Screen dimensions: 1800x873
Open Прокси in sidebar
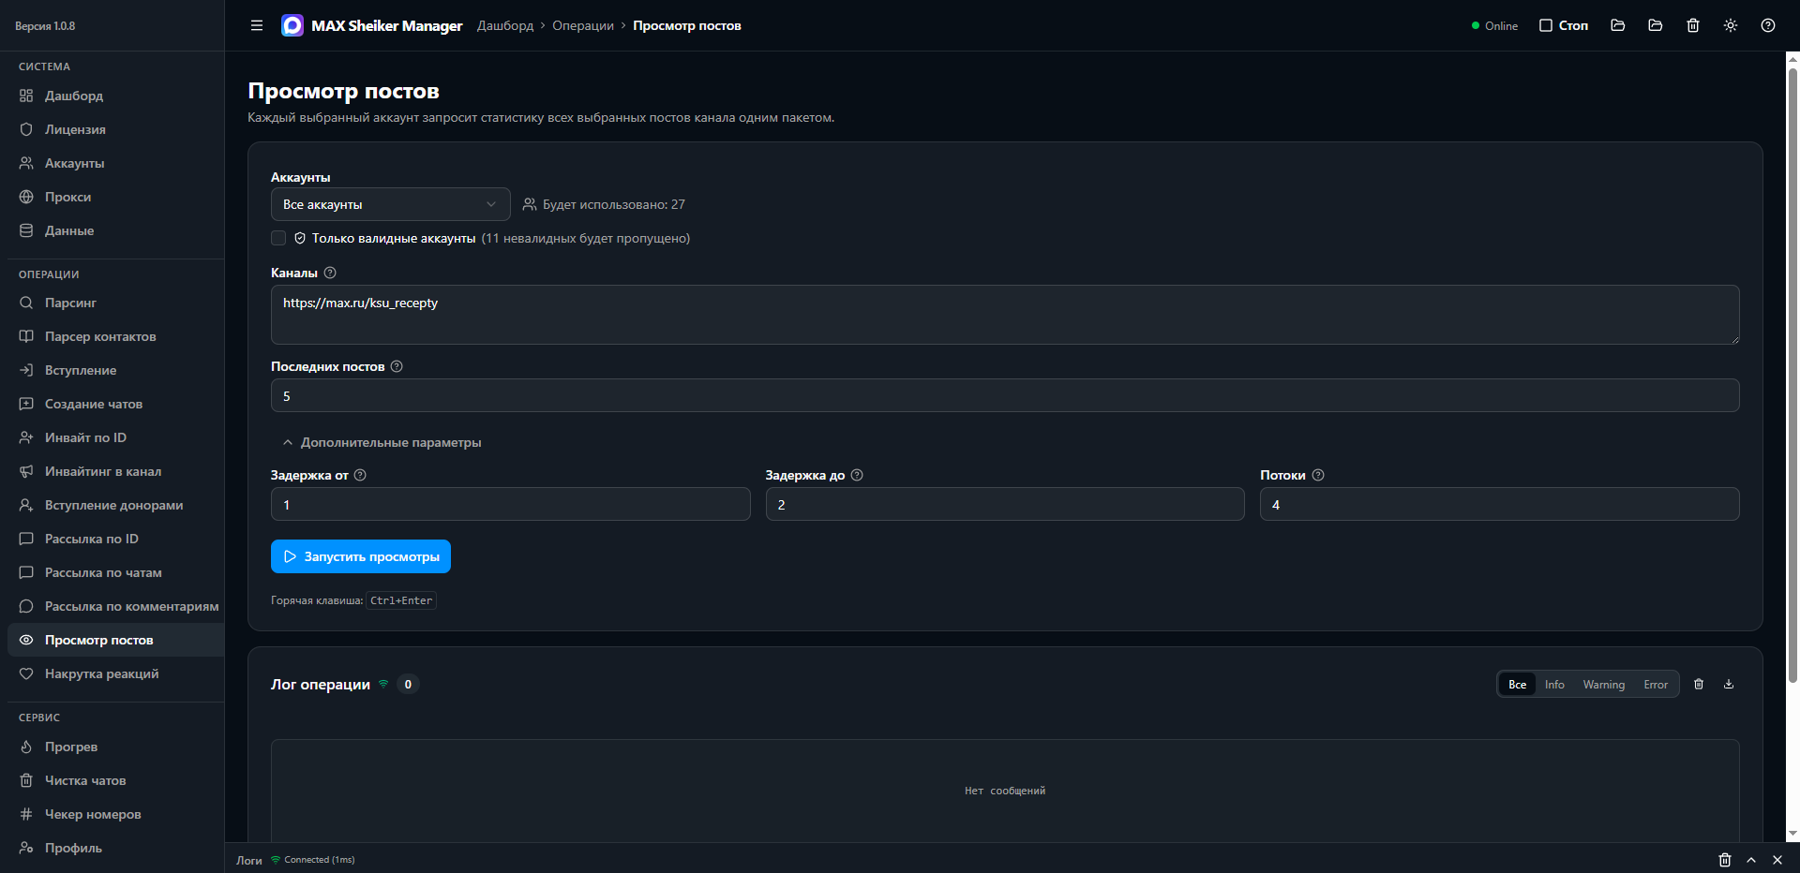[115, 197]
